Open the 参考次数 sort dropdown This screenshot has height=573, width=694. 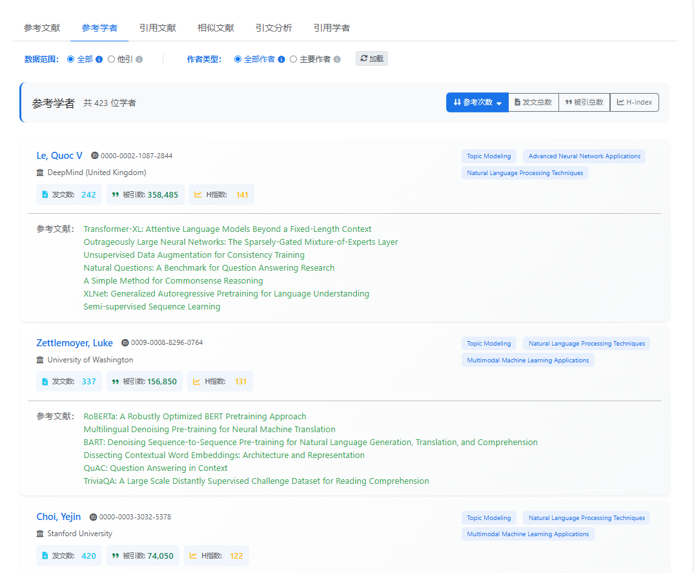point(477,102)
